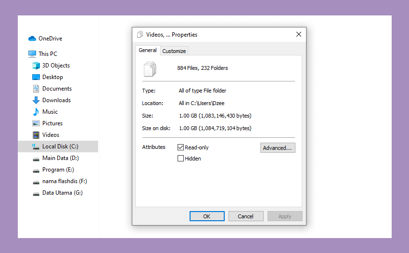The width and height of the screenshot is (409, 253).
Task: Open Pictures label in sidebar
Action: tap(52, 123)
